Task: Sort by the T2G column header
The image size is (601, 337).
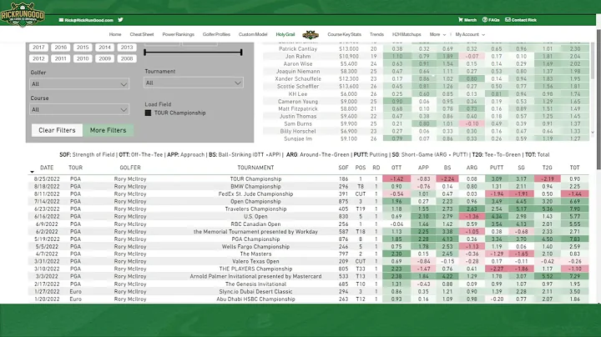Action: click(547, 168)
